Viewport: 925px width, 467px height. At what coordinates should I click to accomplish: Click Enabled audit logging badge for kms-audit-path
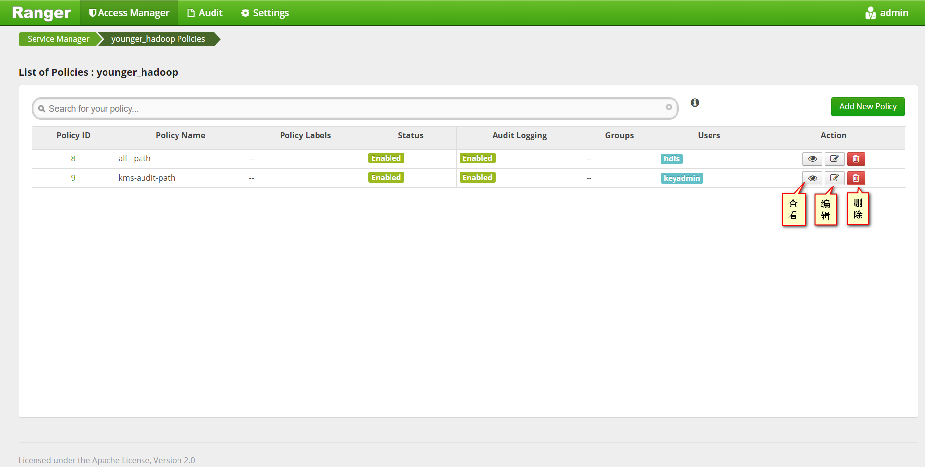(x=477, y=177)
